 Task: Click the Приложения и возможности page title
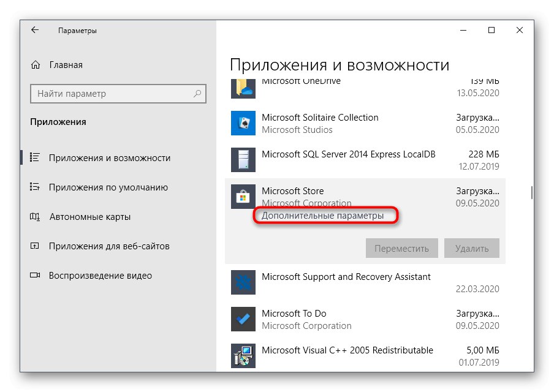tap(340, 66)
